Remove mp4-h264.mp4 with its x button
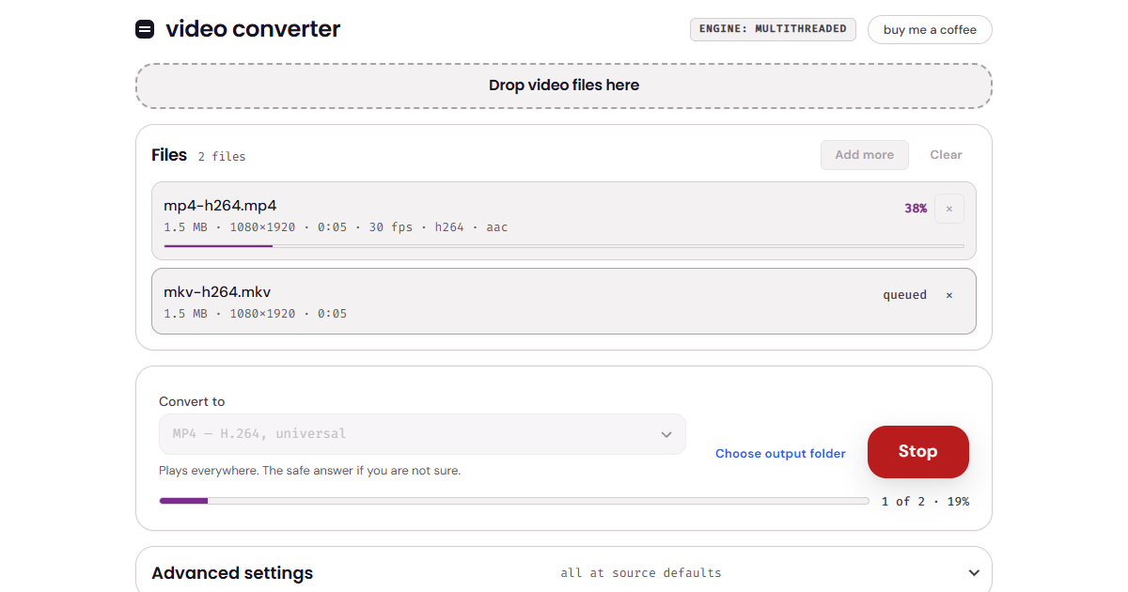This screenshot has height=592, width=1128. [x=948, y=209]
